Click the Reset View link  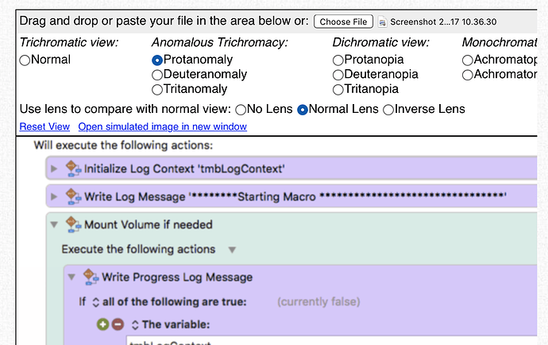44,126
